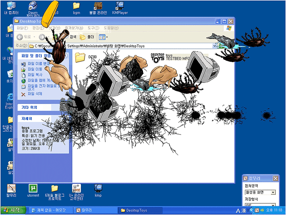Switch to 제목 없음 - 메모장 taskbar button

pyautogui.click(x=51, y=210)
